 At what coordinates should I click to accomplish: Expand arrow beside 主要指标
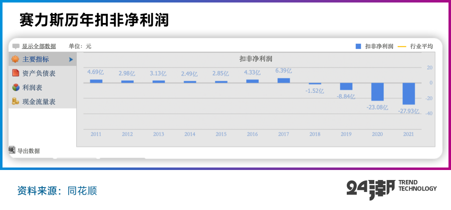click(x=71, y=59)
